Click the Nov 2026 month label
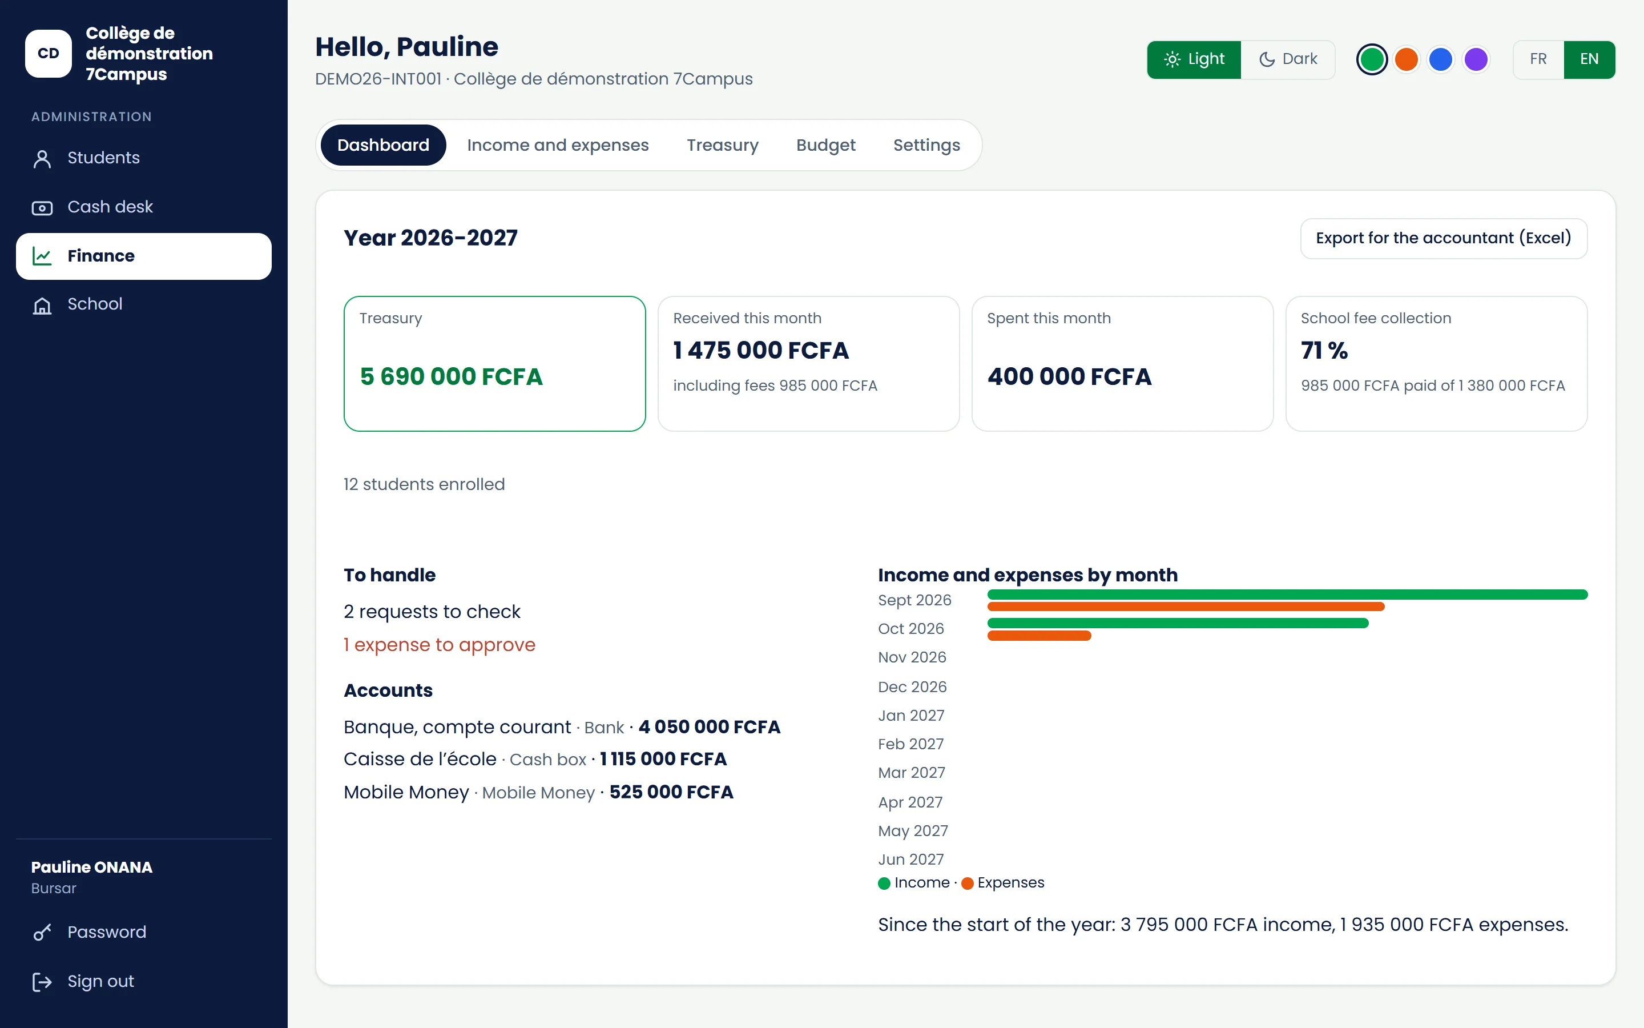The image size is (1644, 1028). [912, 657]
